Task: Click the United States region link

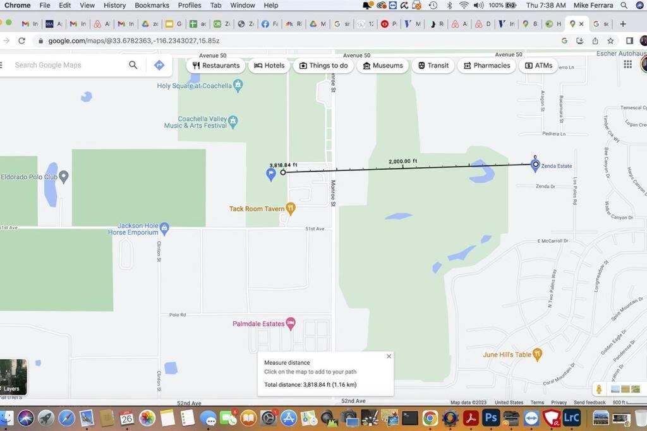Action: click(x=509, y=402)
